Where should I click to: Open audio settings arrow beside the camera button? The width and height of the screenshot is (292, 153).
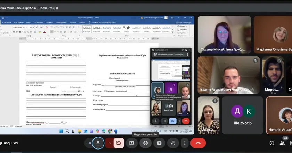(x=110, y=143)
